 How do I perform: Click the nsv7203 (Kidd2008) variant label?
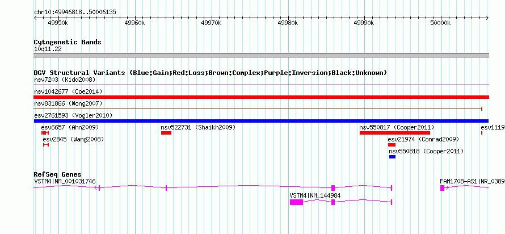[65, 80]
